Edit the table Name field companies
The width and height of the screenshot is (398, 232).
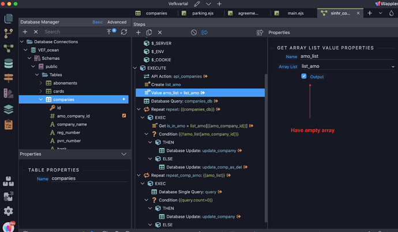tap(89, 178)
